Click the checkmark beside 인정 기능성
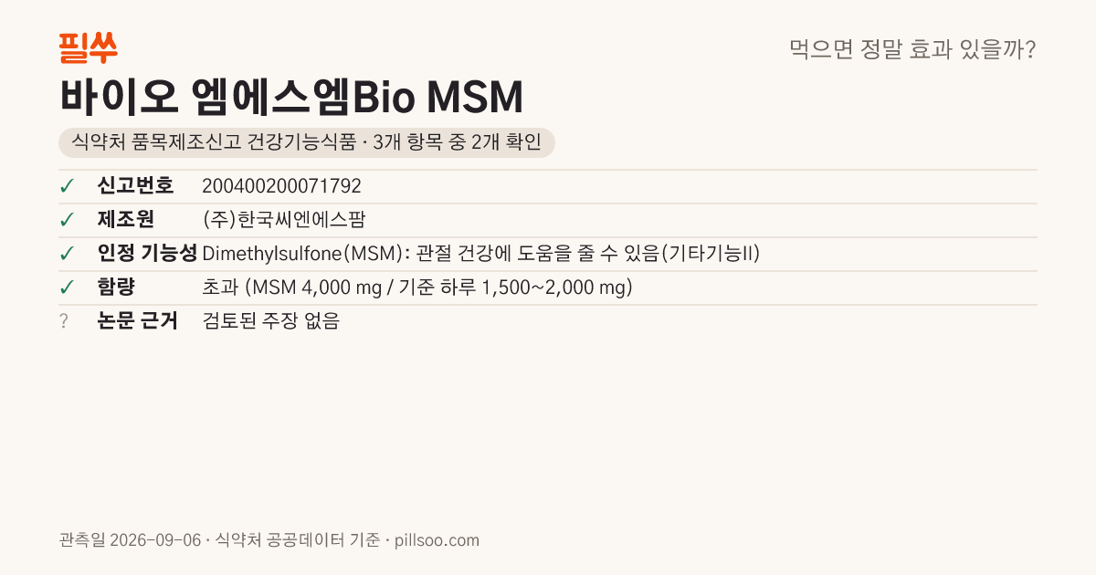This screenshot has height=575, width=1096. [x=67, y=254]
